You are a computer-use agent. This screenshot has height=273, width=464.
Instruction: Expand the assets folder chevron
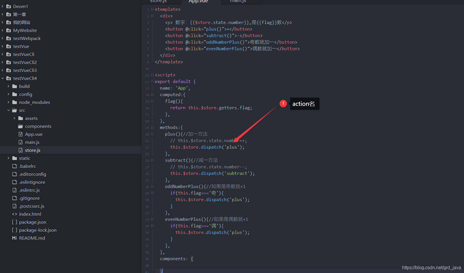(14, 118)
